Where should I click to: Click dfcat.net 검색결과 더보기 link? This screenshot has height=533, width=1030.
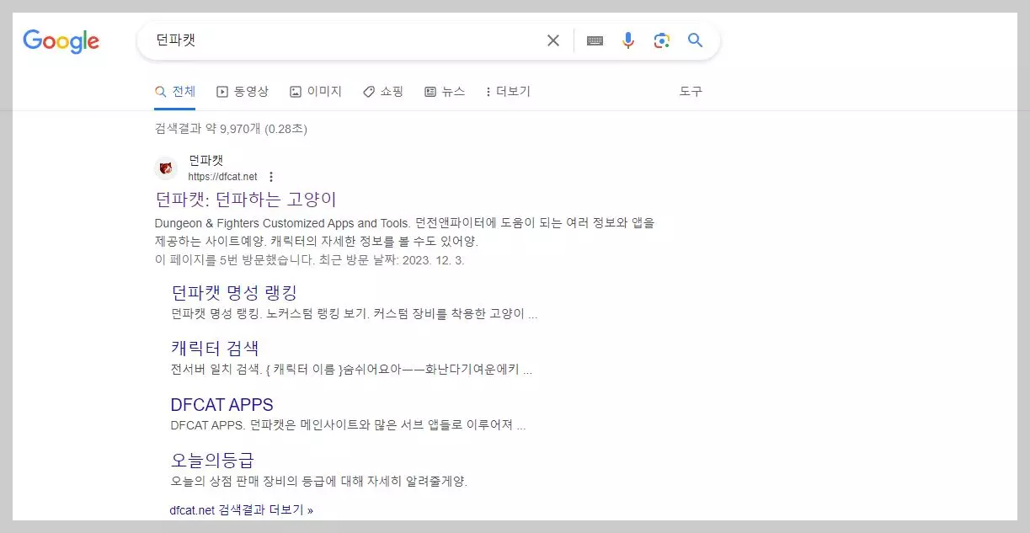(x=241, y=510)
